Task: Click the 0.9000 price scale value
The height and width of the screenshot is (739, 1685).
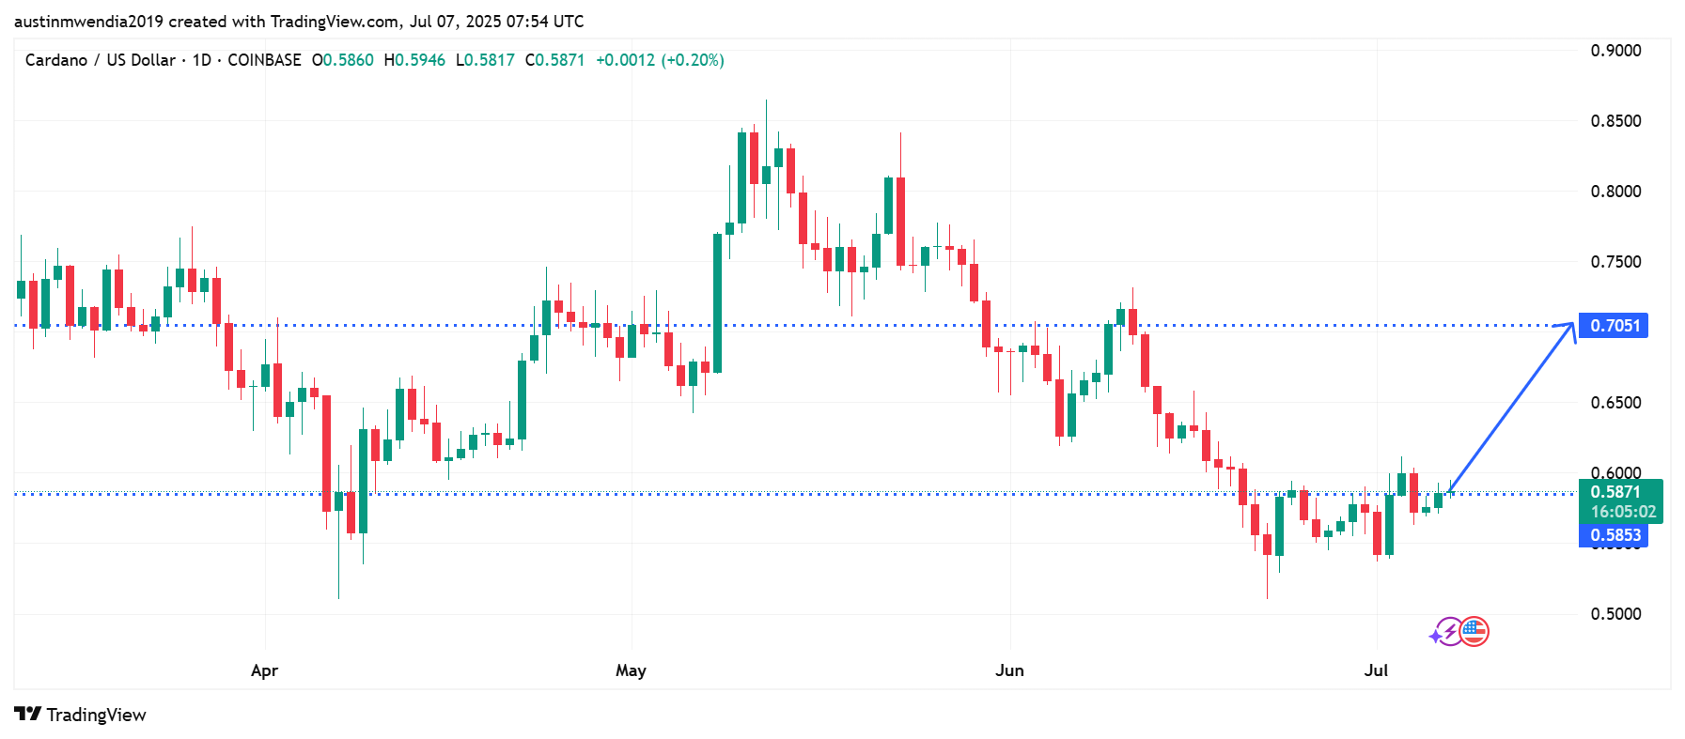Action: [1615, 51]
